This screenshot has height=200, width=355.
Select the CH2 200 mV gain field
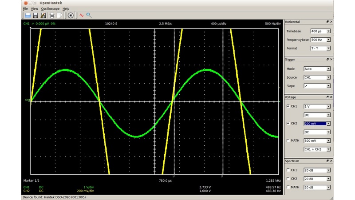[x=315, y=124]
